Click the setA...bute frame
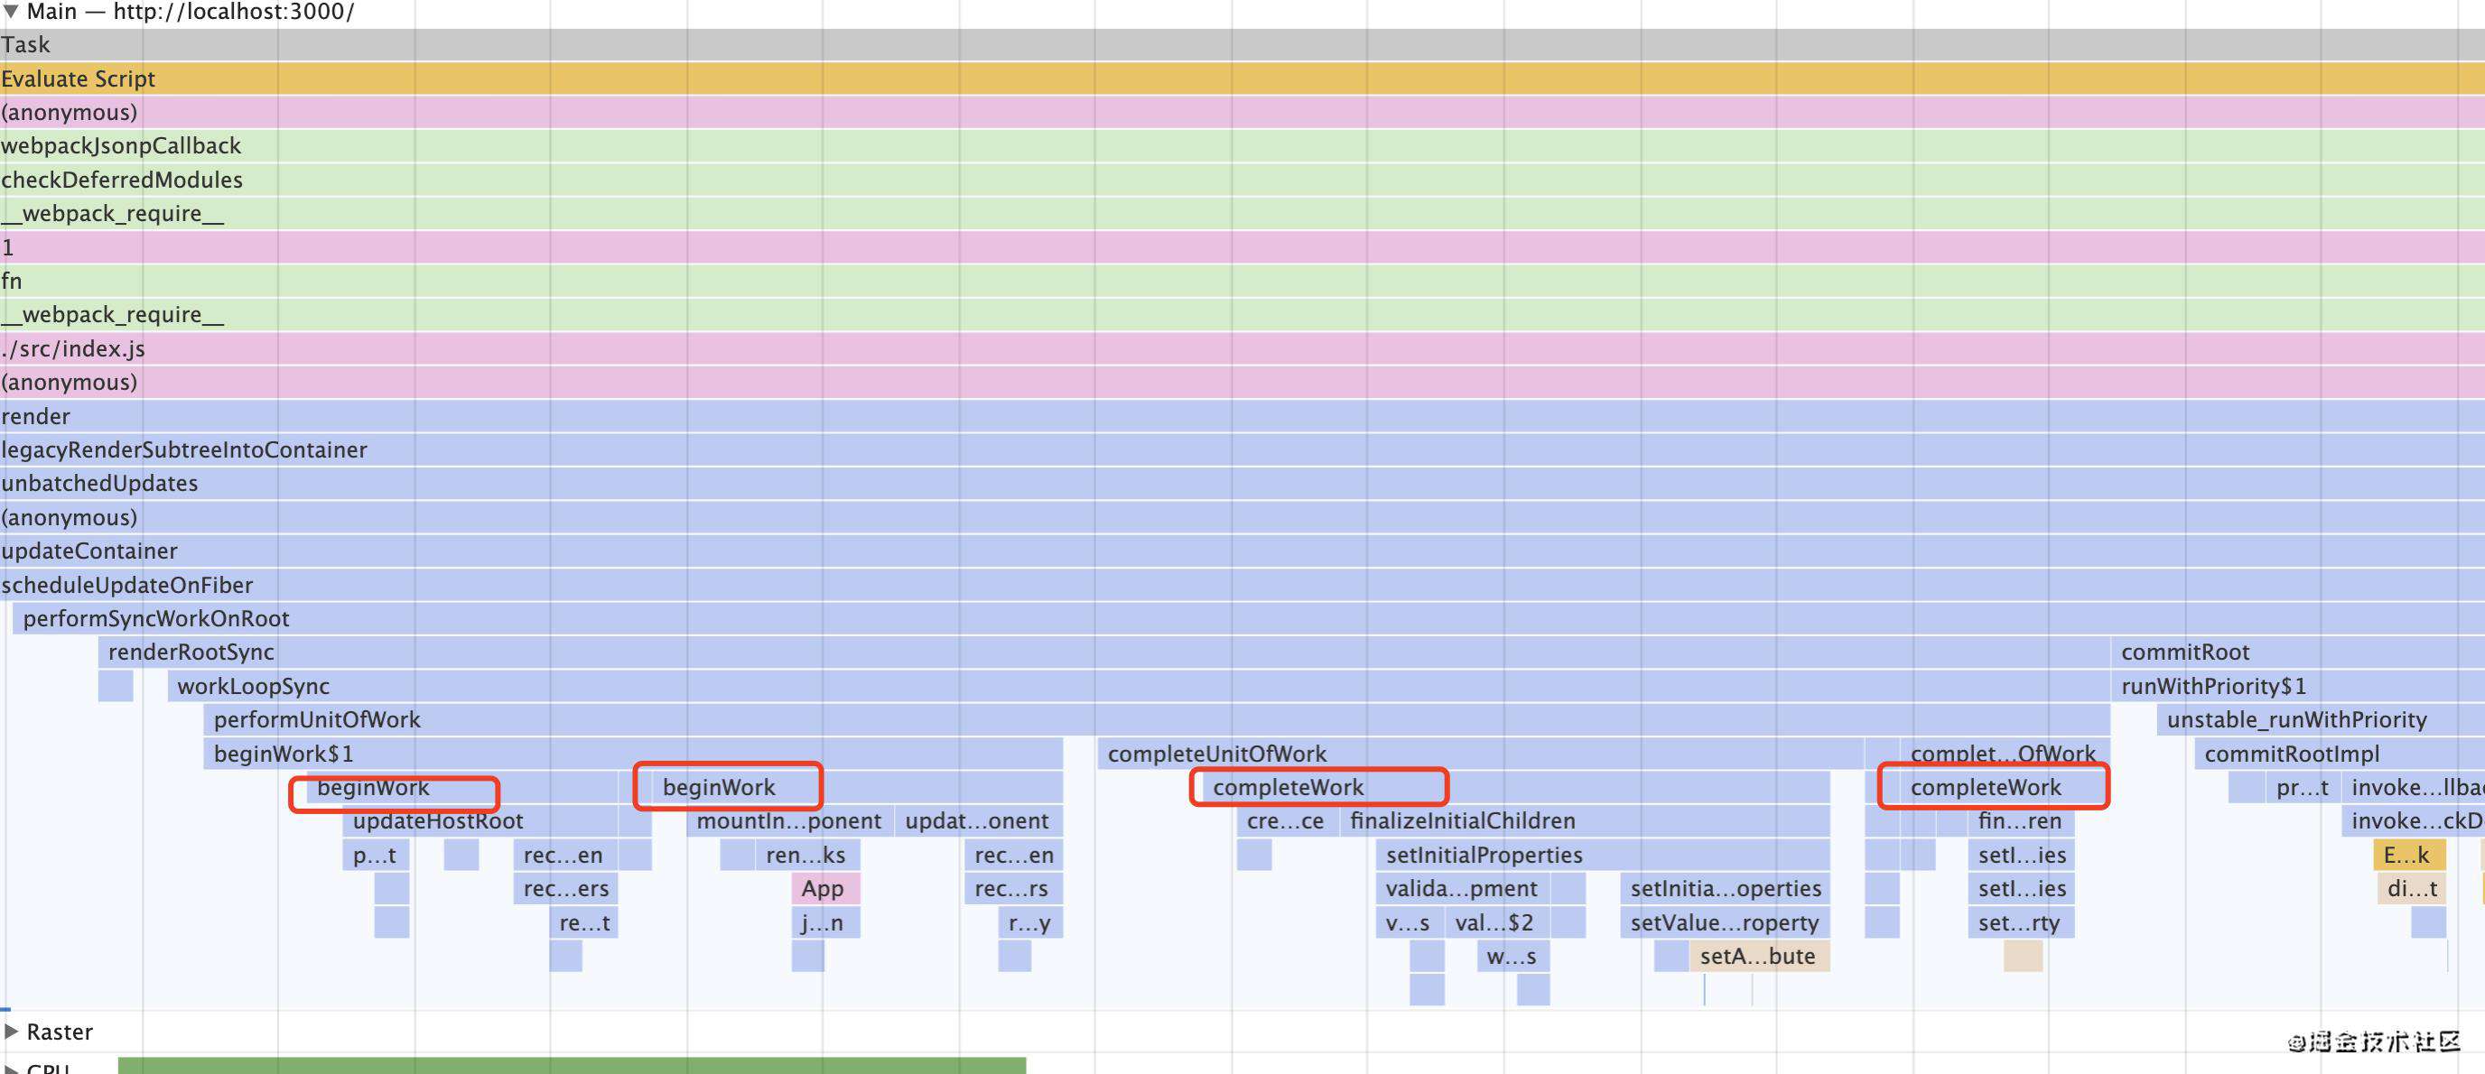This screenshot has height=1074, width=2485. pos(1760,957)
